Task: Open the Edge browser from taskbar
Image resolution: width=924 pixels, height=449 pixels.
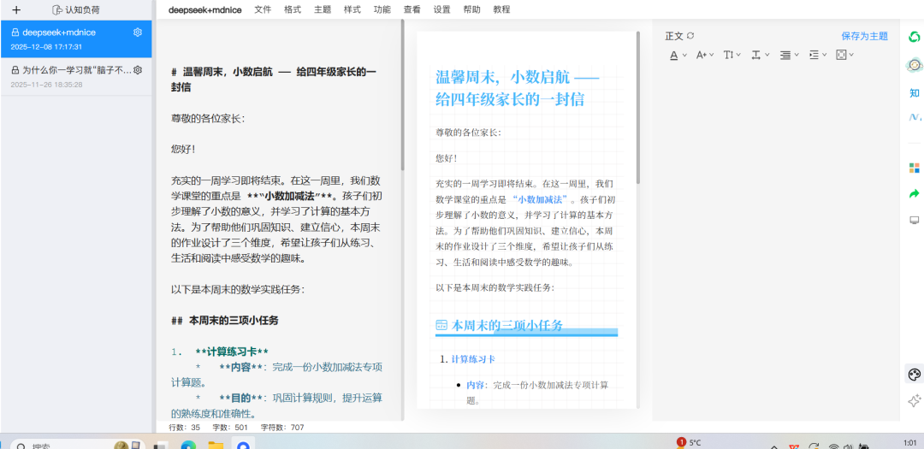Action: (188, 446)
